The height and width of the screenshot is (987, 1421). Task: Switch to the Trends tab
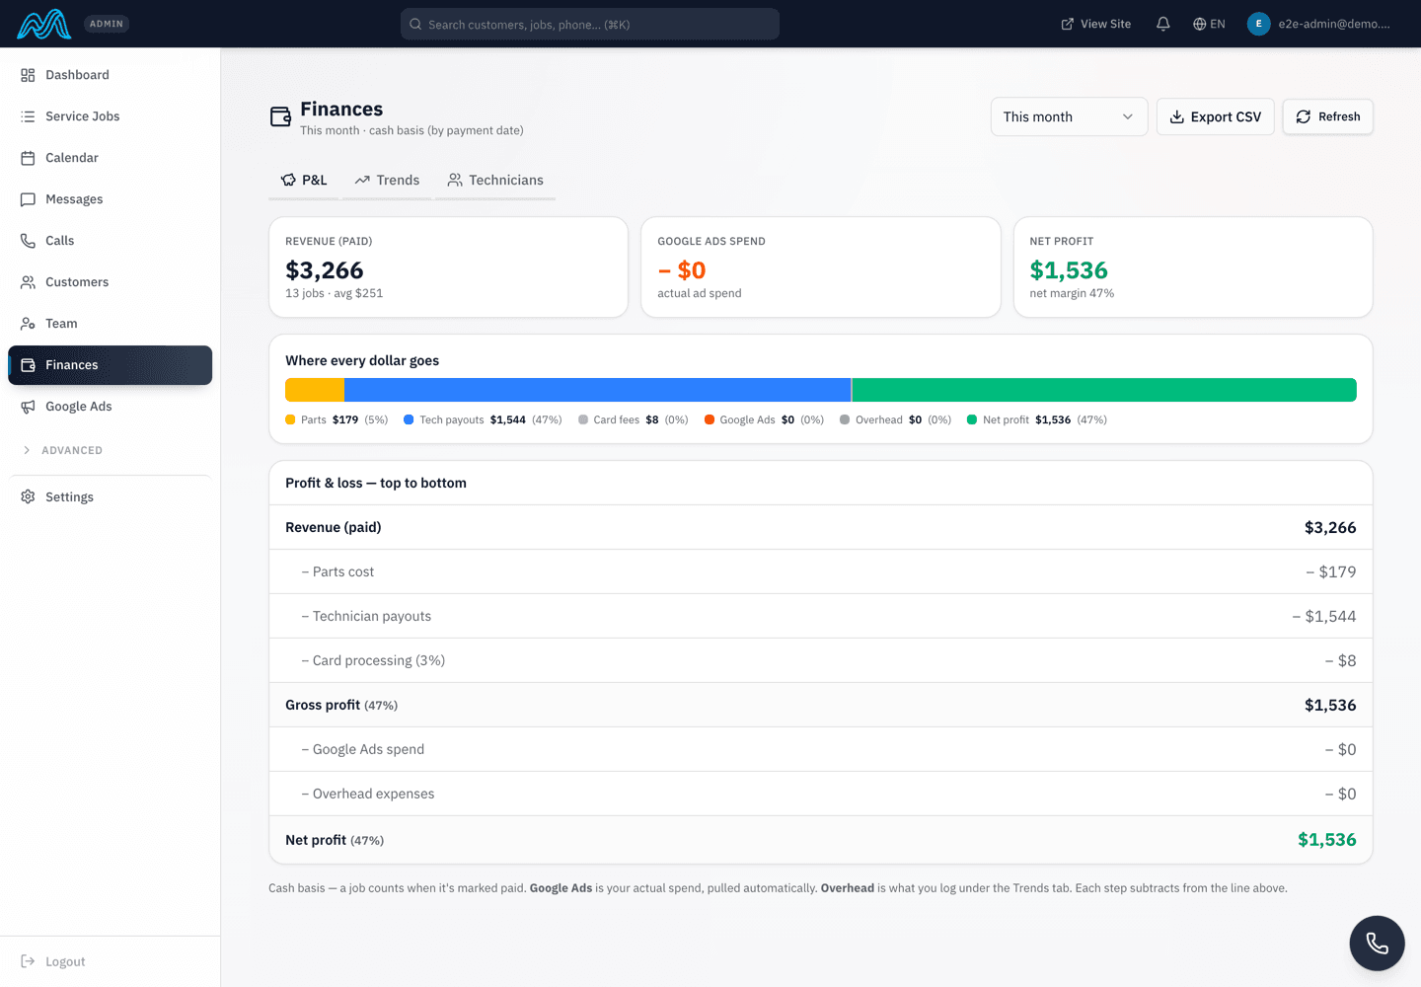[387, 180]
